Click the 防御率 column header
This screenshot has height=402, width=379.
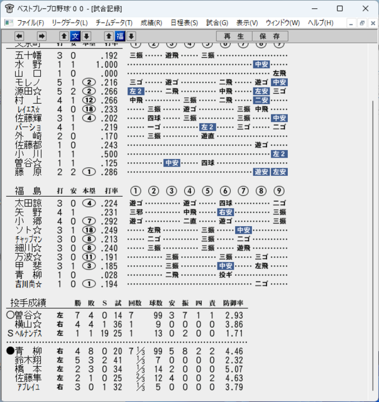click(233, 303)
